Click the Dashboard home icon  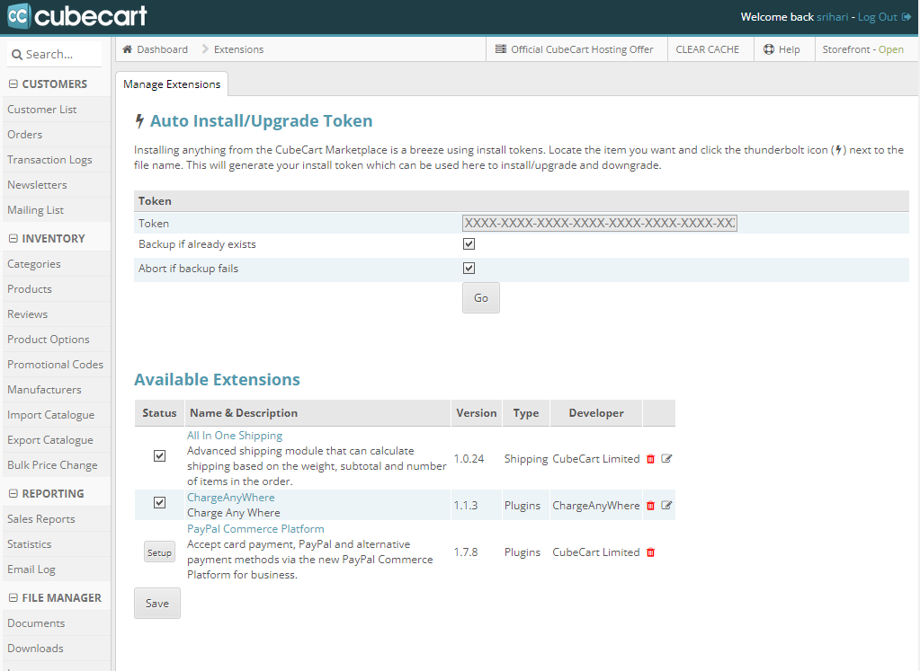point(128,49)
